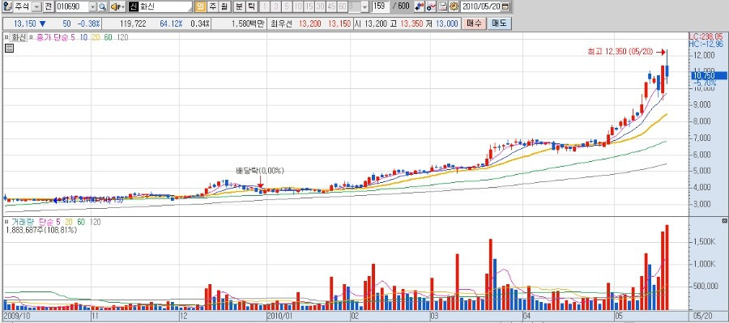Image resolution: width=729 pixels, height=323 pixels.
Task: Click the chart menu icon beside 주식
Action: (7, 6)
